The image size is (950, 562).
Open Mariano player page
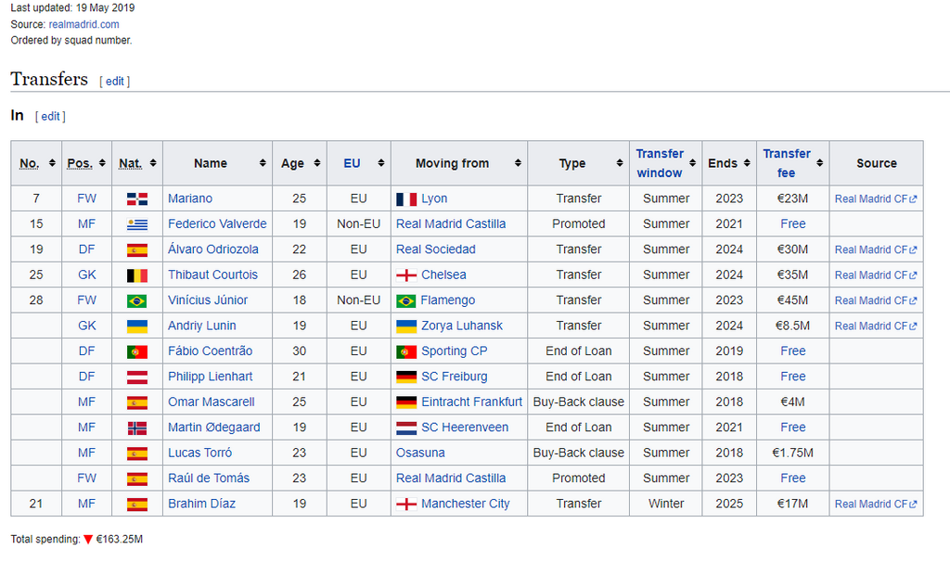(x=190, y=198)
